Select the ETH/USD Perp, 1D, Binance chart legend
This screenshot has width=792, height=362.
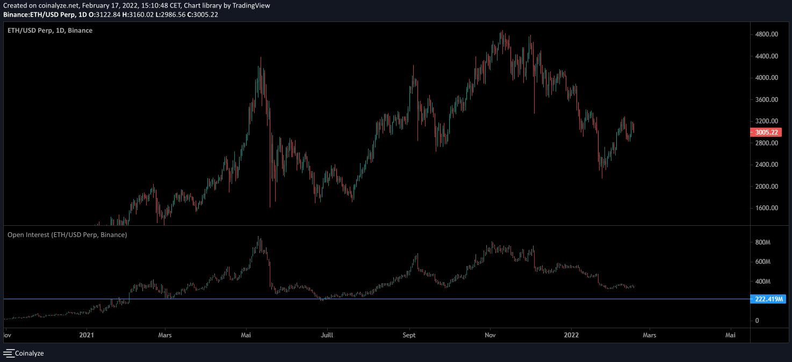(49, 31)
